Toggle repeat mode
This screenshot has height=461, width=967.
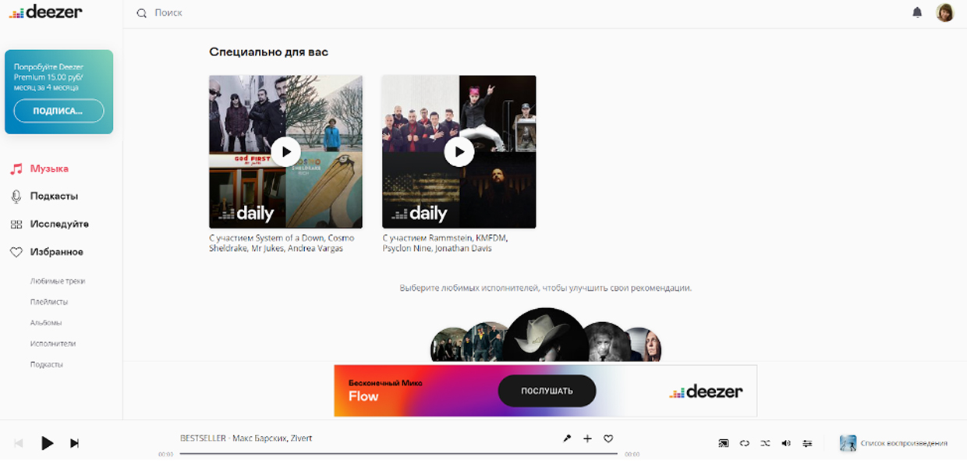pyautogui.click(x=744, y=443)
